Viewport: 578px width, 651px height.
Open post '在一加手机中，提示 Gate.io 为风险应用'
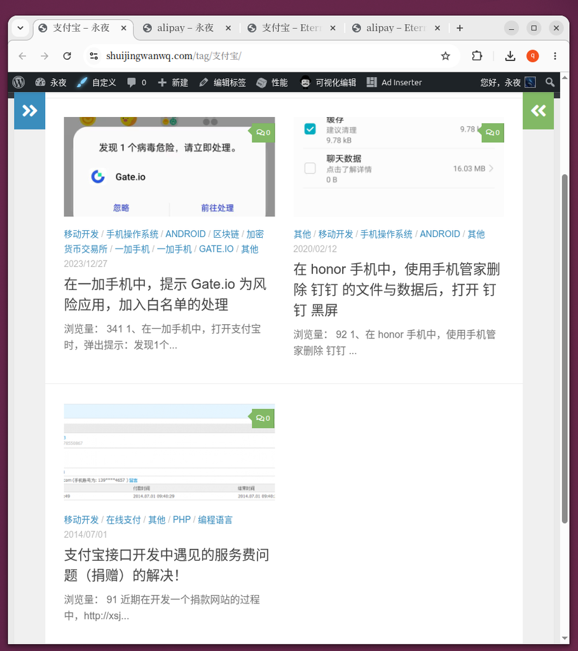[x=165, y=294]
